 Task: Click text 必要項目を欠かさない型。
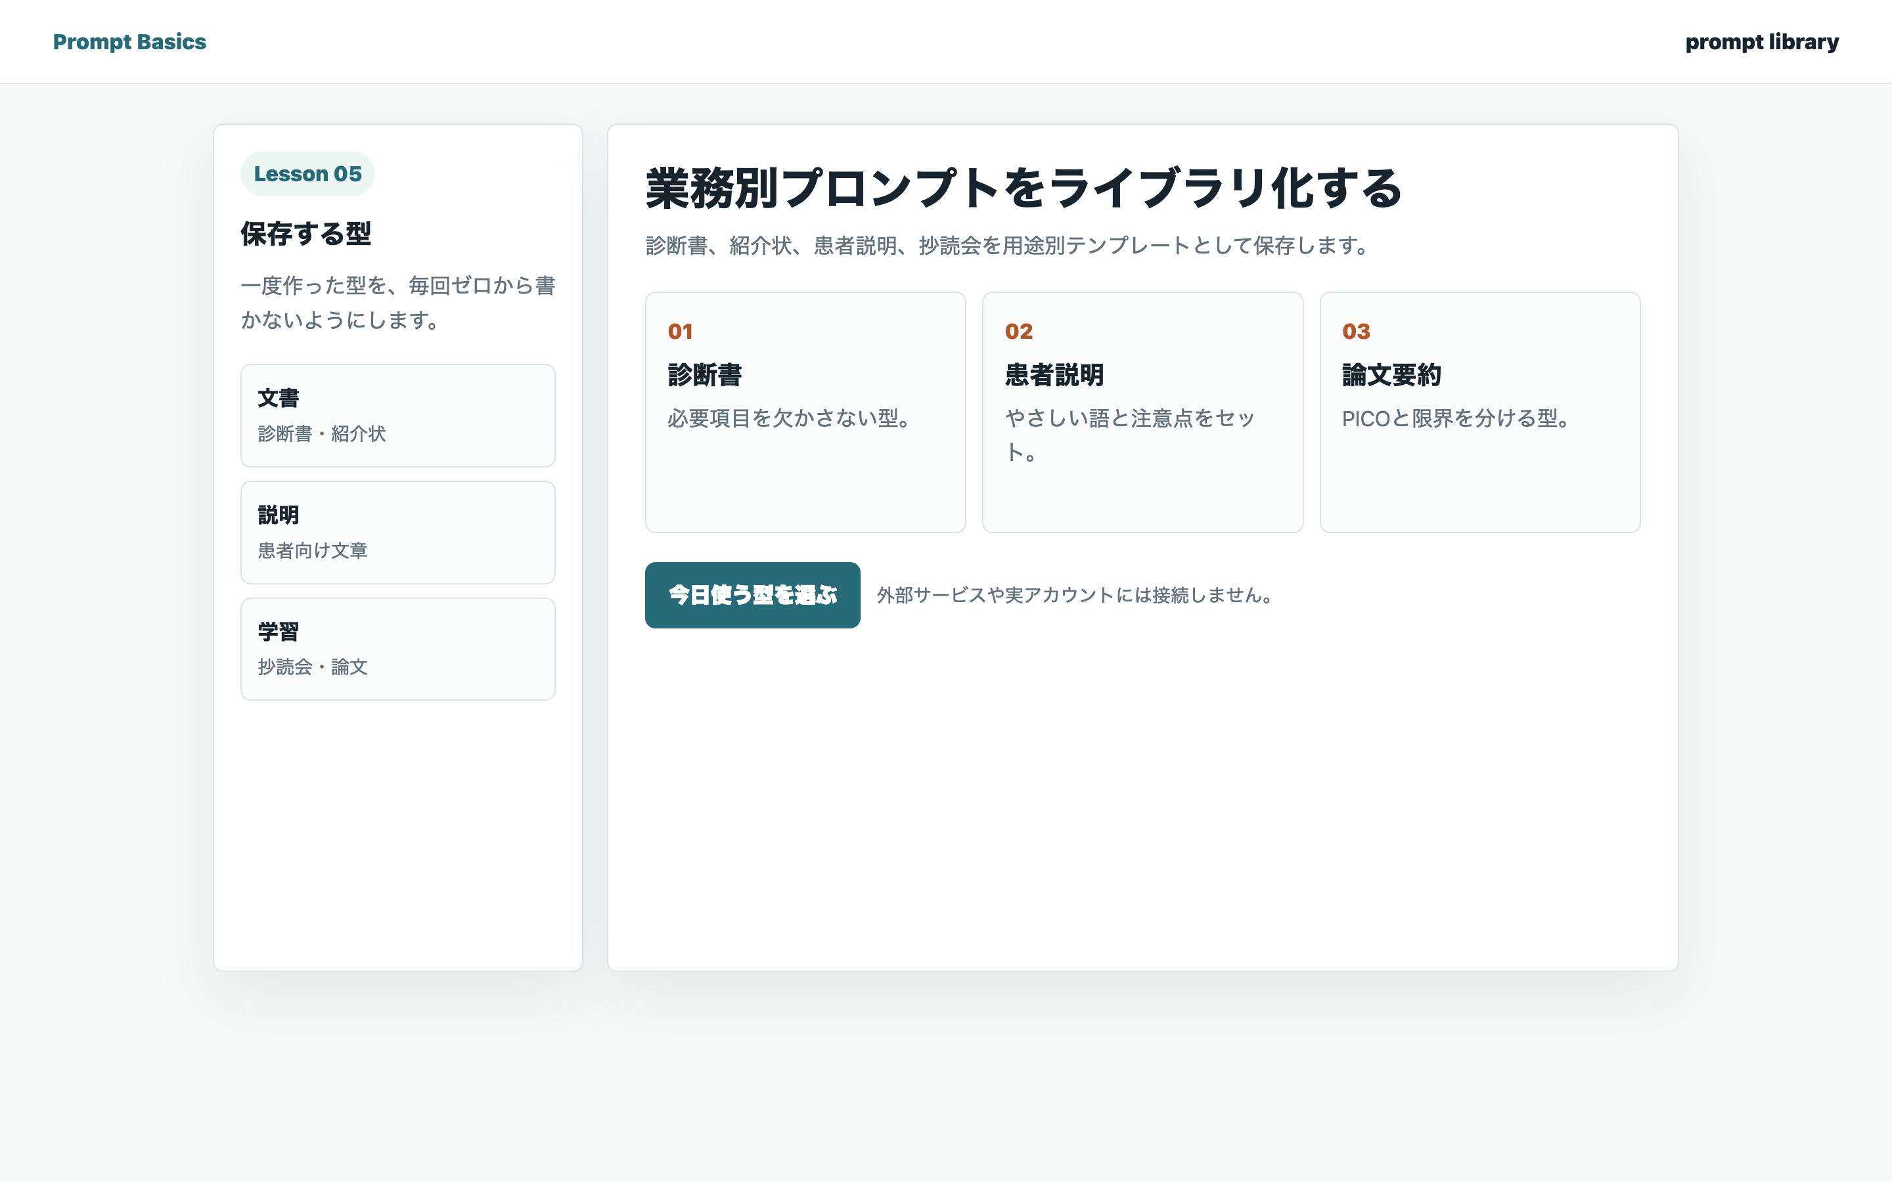coord(789,418)
